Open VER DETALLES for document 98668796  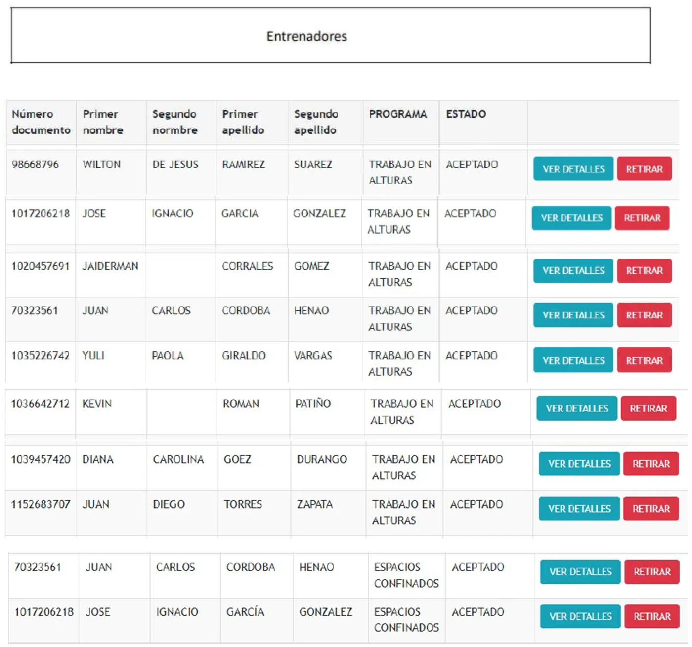click(573, 169)
